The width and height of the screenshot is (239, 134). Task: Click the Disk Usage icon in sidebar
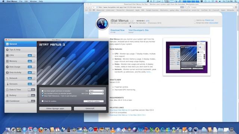click(x=7, y=67)
